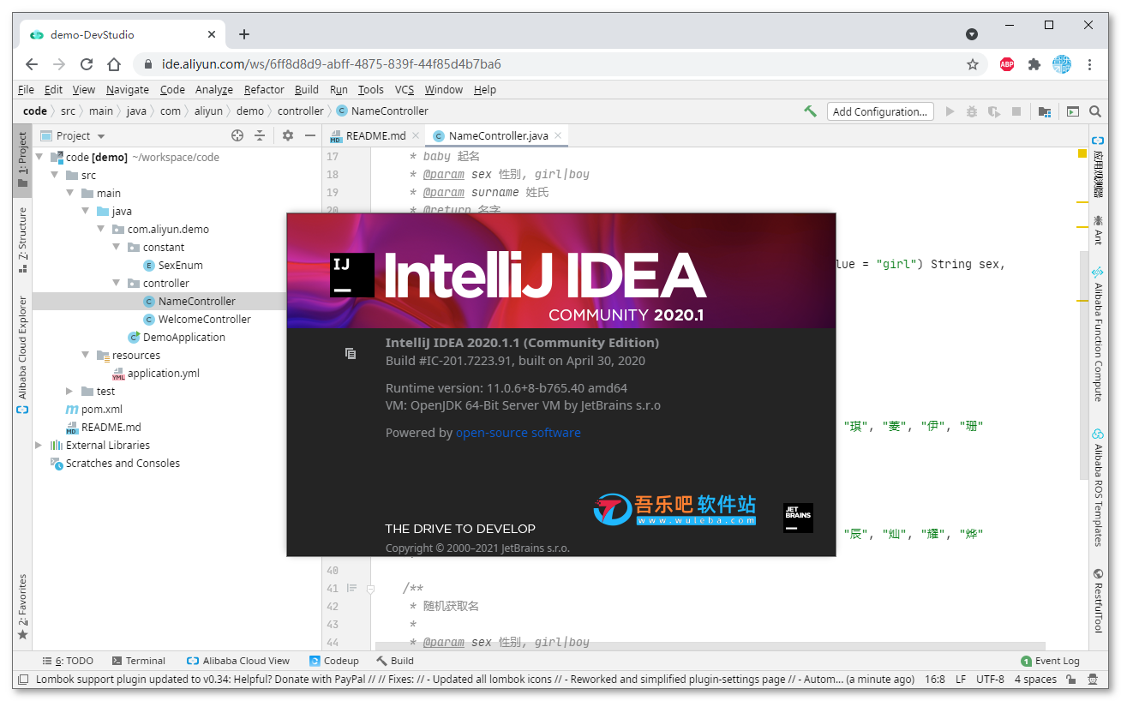
Task: Toggle the RestfulTool tool window
Action: pyautogui.click(x=1098, y=601)
